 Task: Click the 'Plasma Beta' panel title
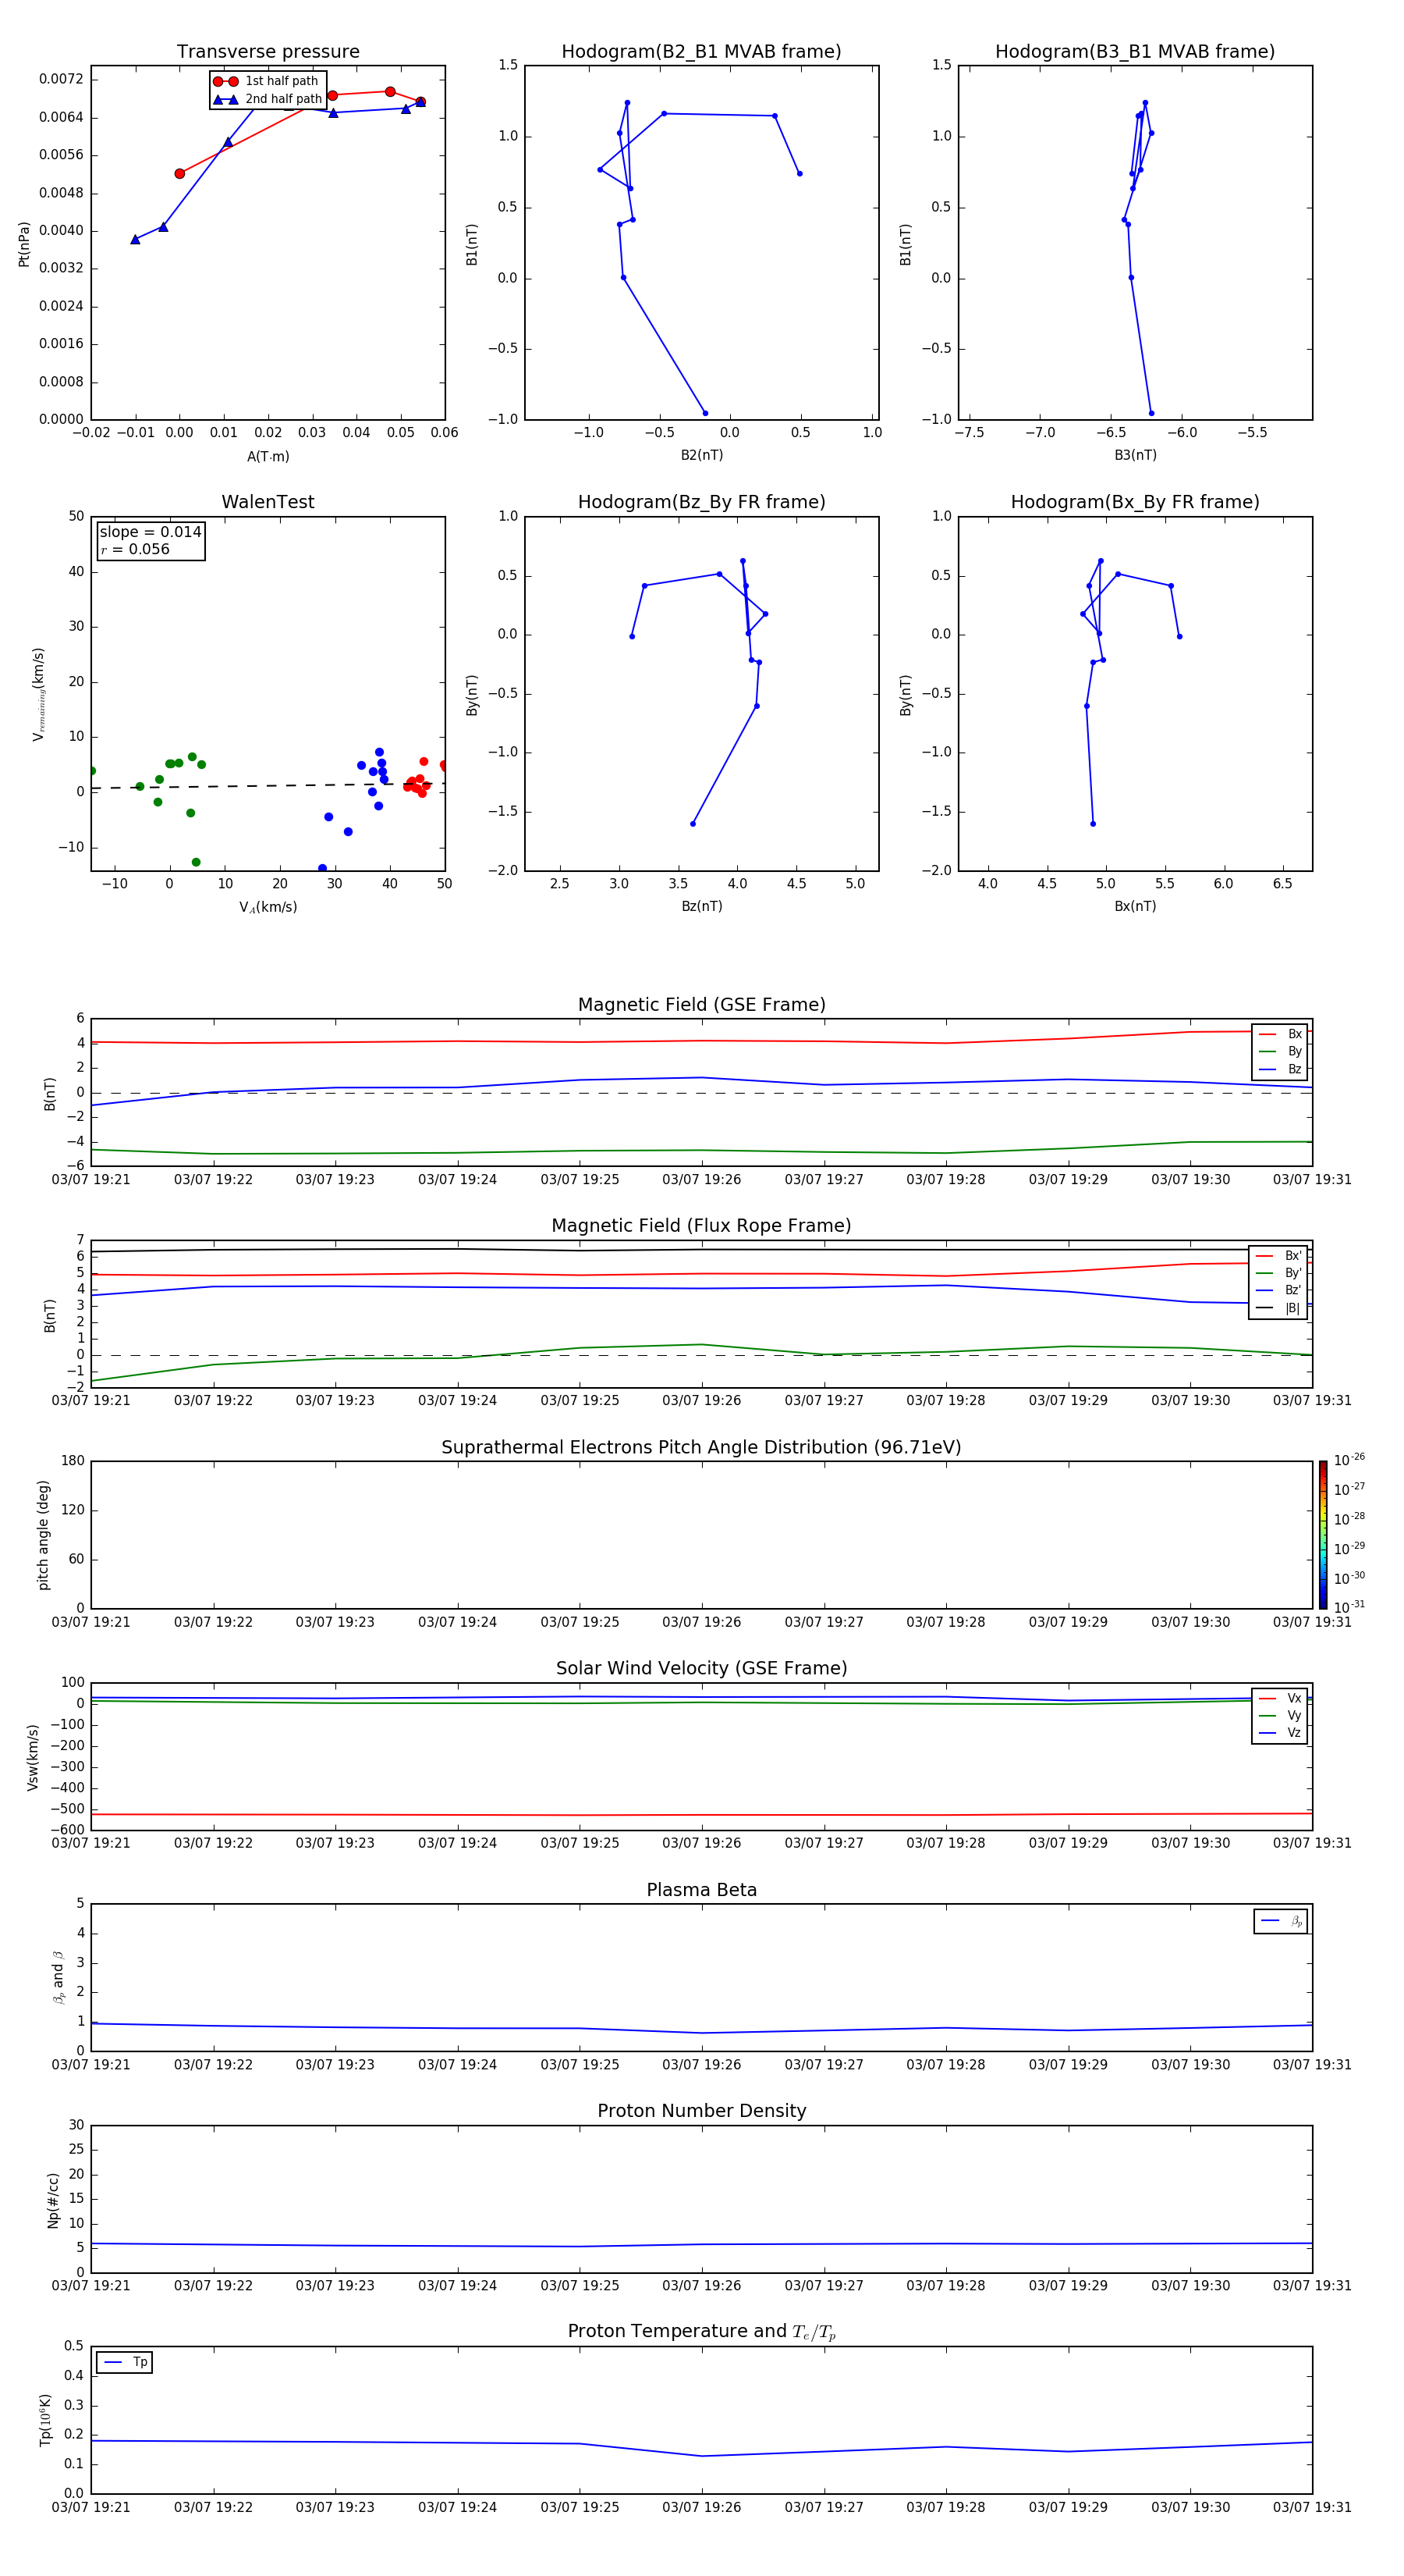(x=701, y=1890)
